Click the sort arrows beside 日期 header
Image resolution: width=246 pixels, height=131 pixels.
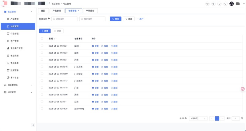(54, 39)
